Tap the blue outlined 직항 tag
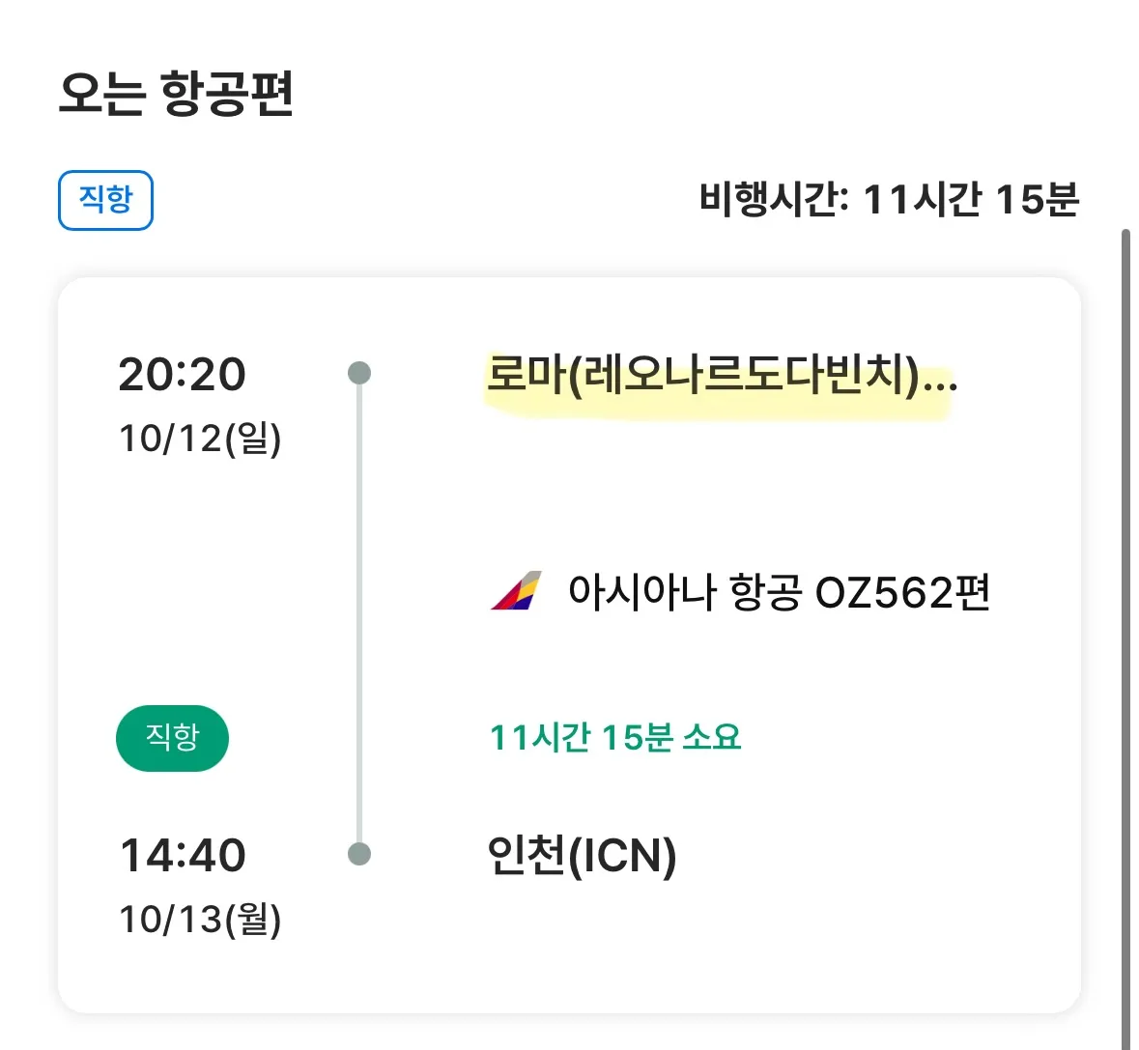1139x1050 pixels. pyautogui.click(x=105, y=200)
